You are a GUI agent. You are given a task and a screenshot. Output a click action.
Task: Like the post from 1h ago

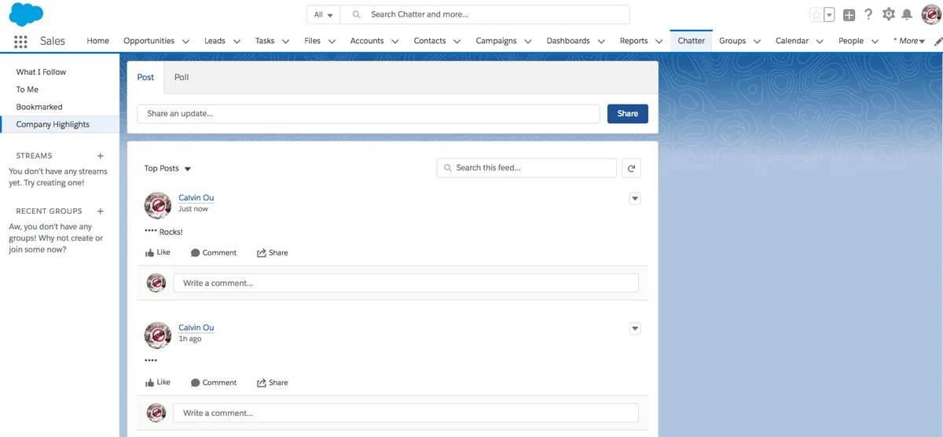[158, 382]
